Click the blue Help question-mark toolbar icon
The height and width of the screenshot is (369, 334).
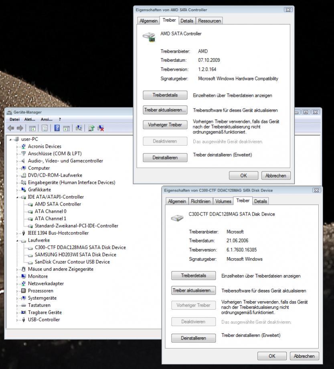click(57, 128)
